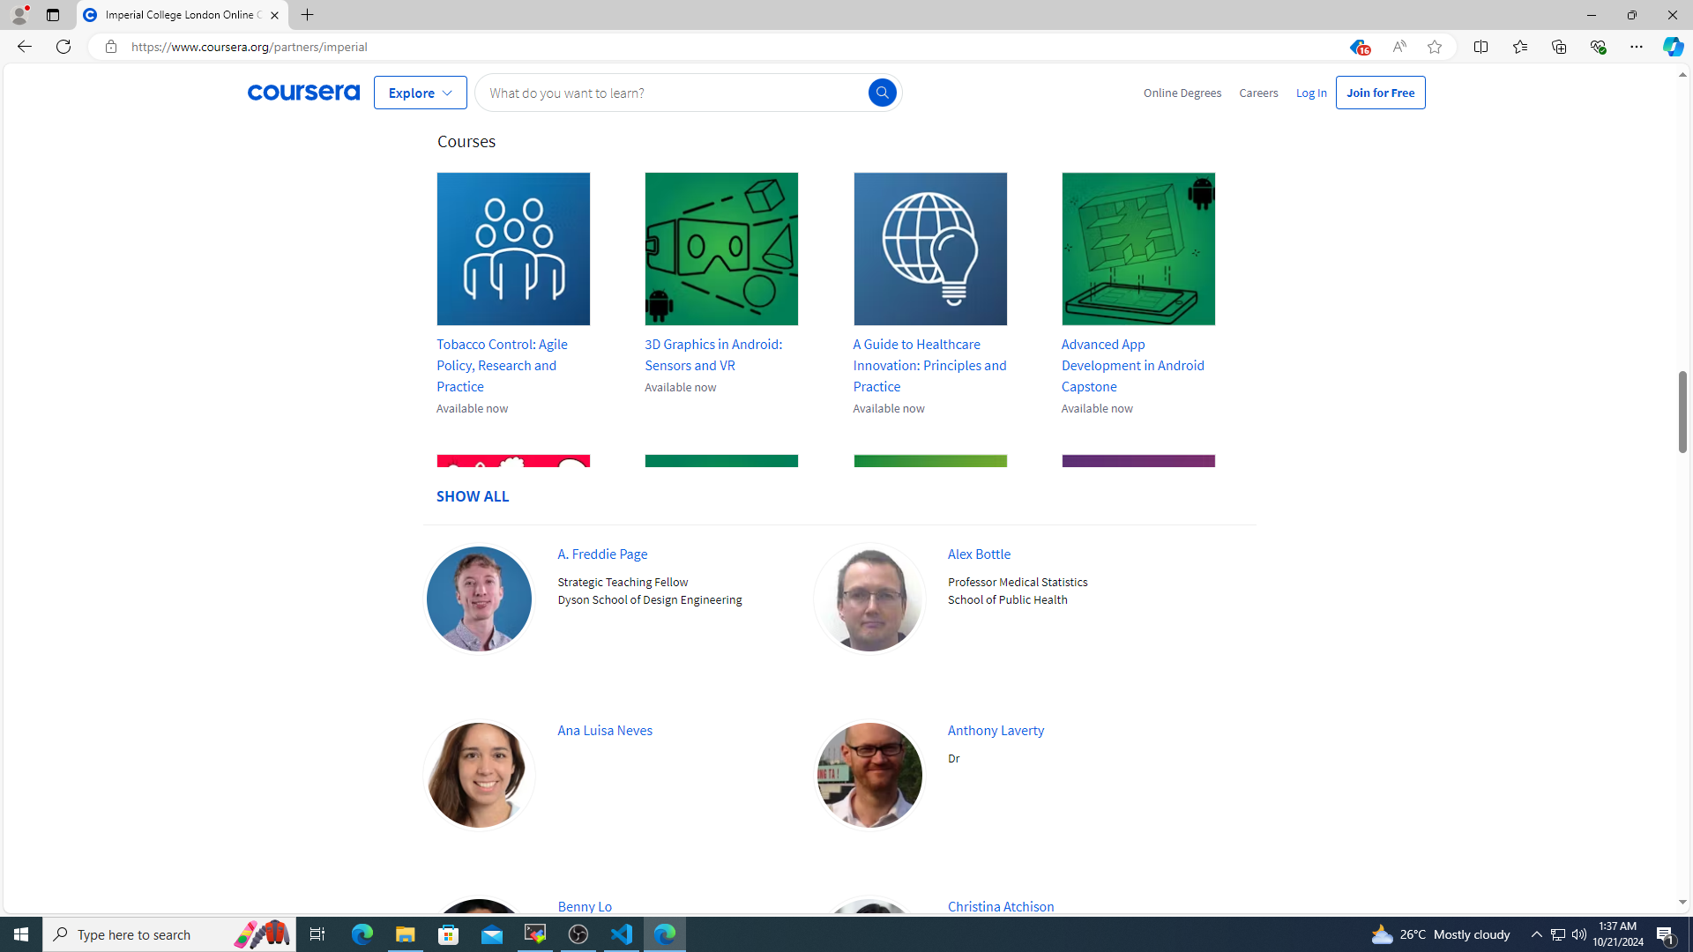Open Settings and more menu
The width and height of the screenshot is (1693, 952).
(1637, 47)
